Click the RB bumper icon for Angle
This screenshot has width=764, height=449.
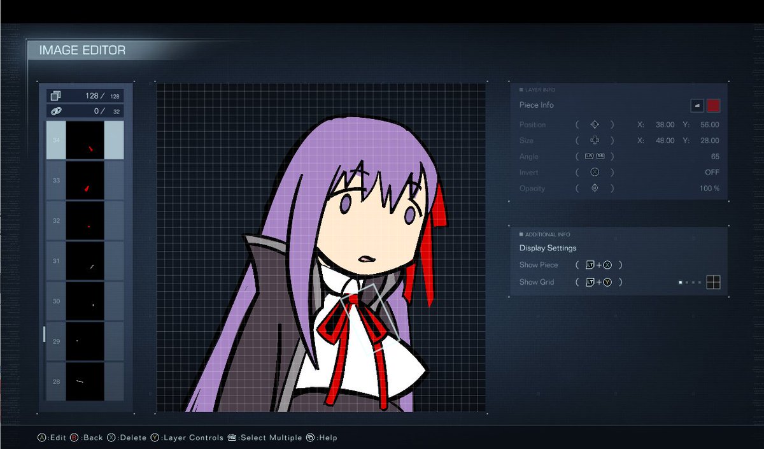click(x=600, y=157)
